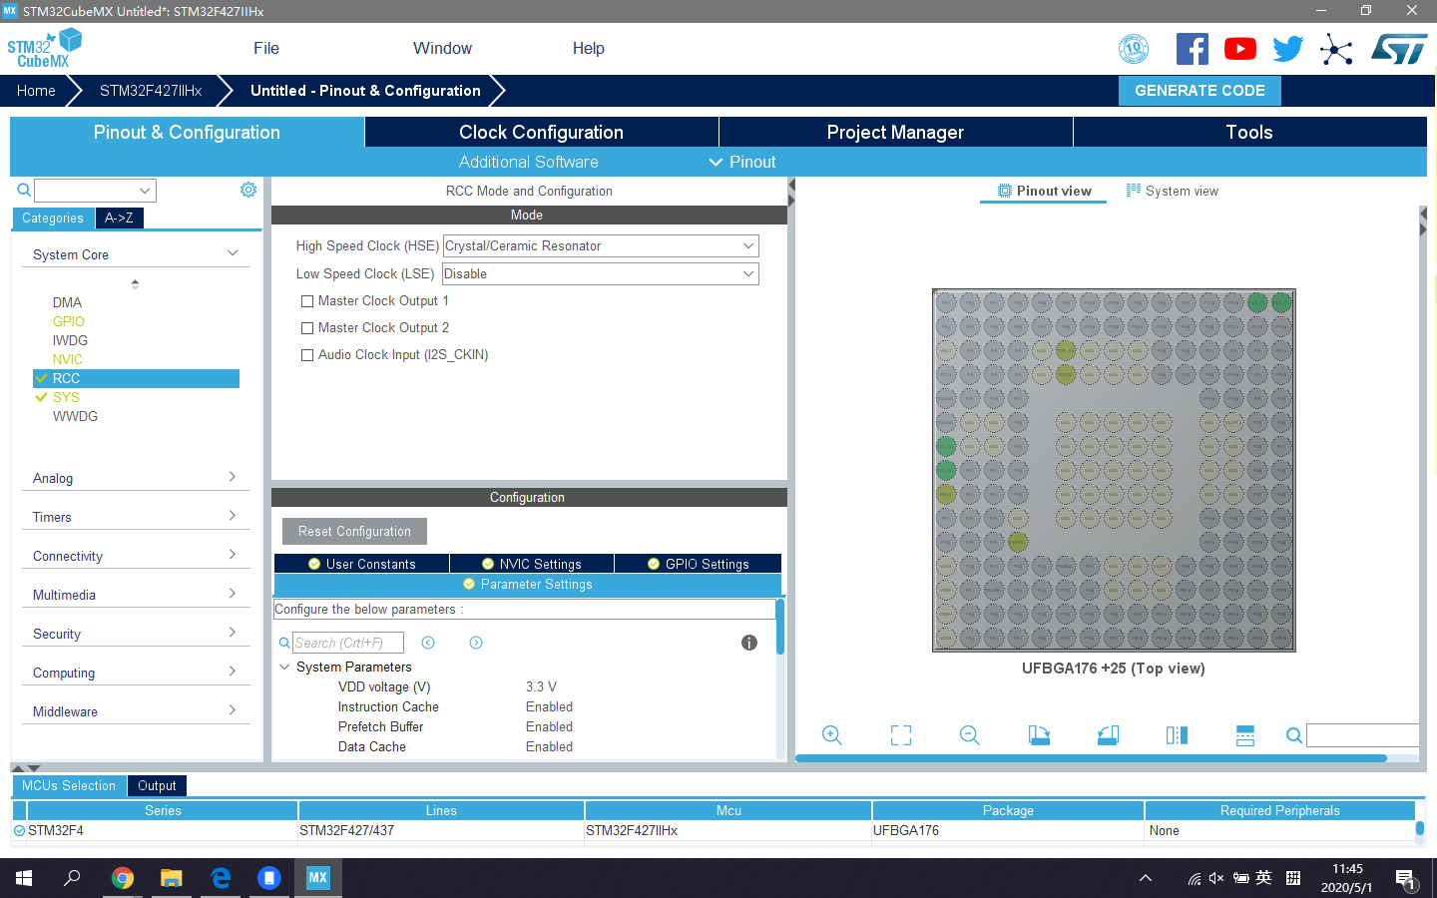Open the File menu
Screen dimensions: 1437x898
pos(266,48)
